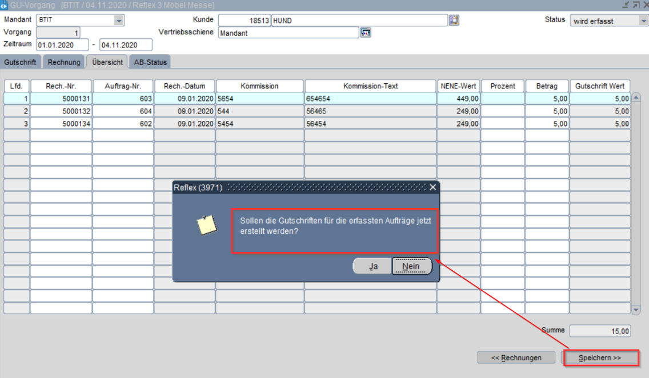Open the Vertriebsschiene selection icon

point(366,32)
